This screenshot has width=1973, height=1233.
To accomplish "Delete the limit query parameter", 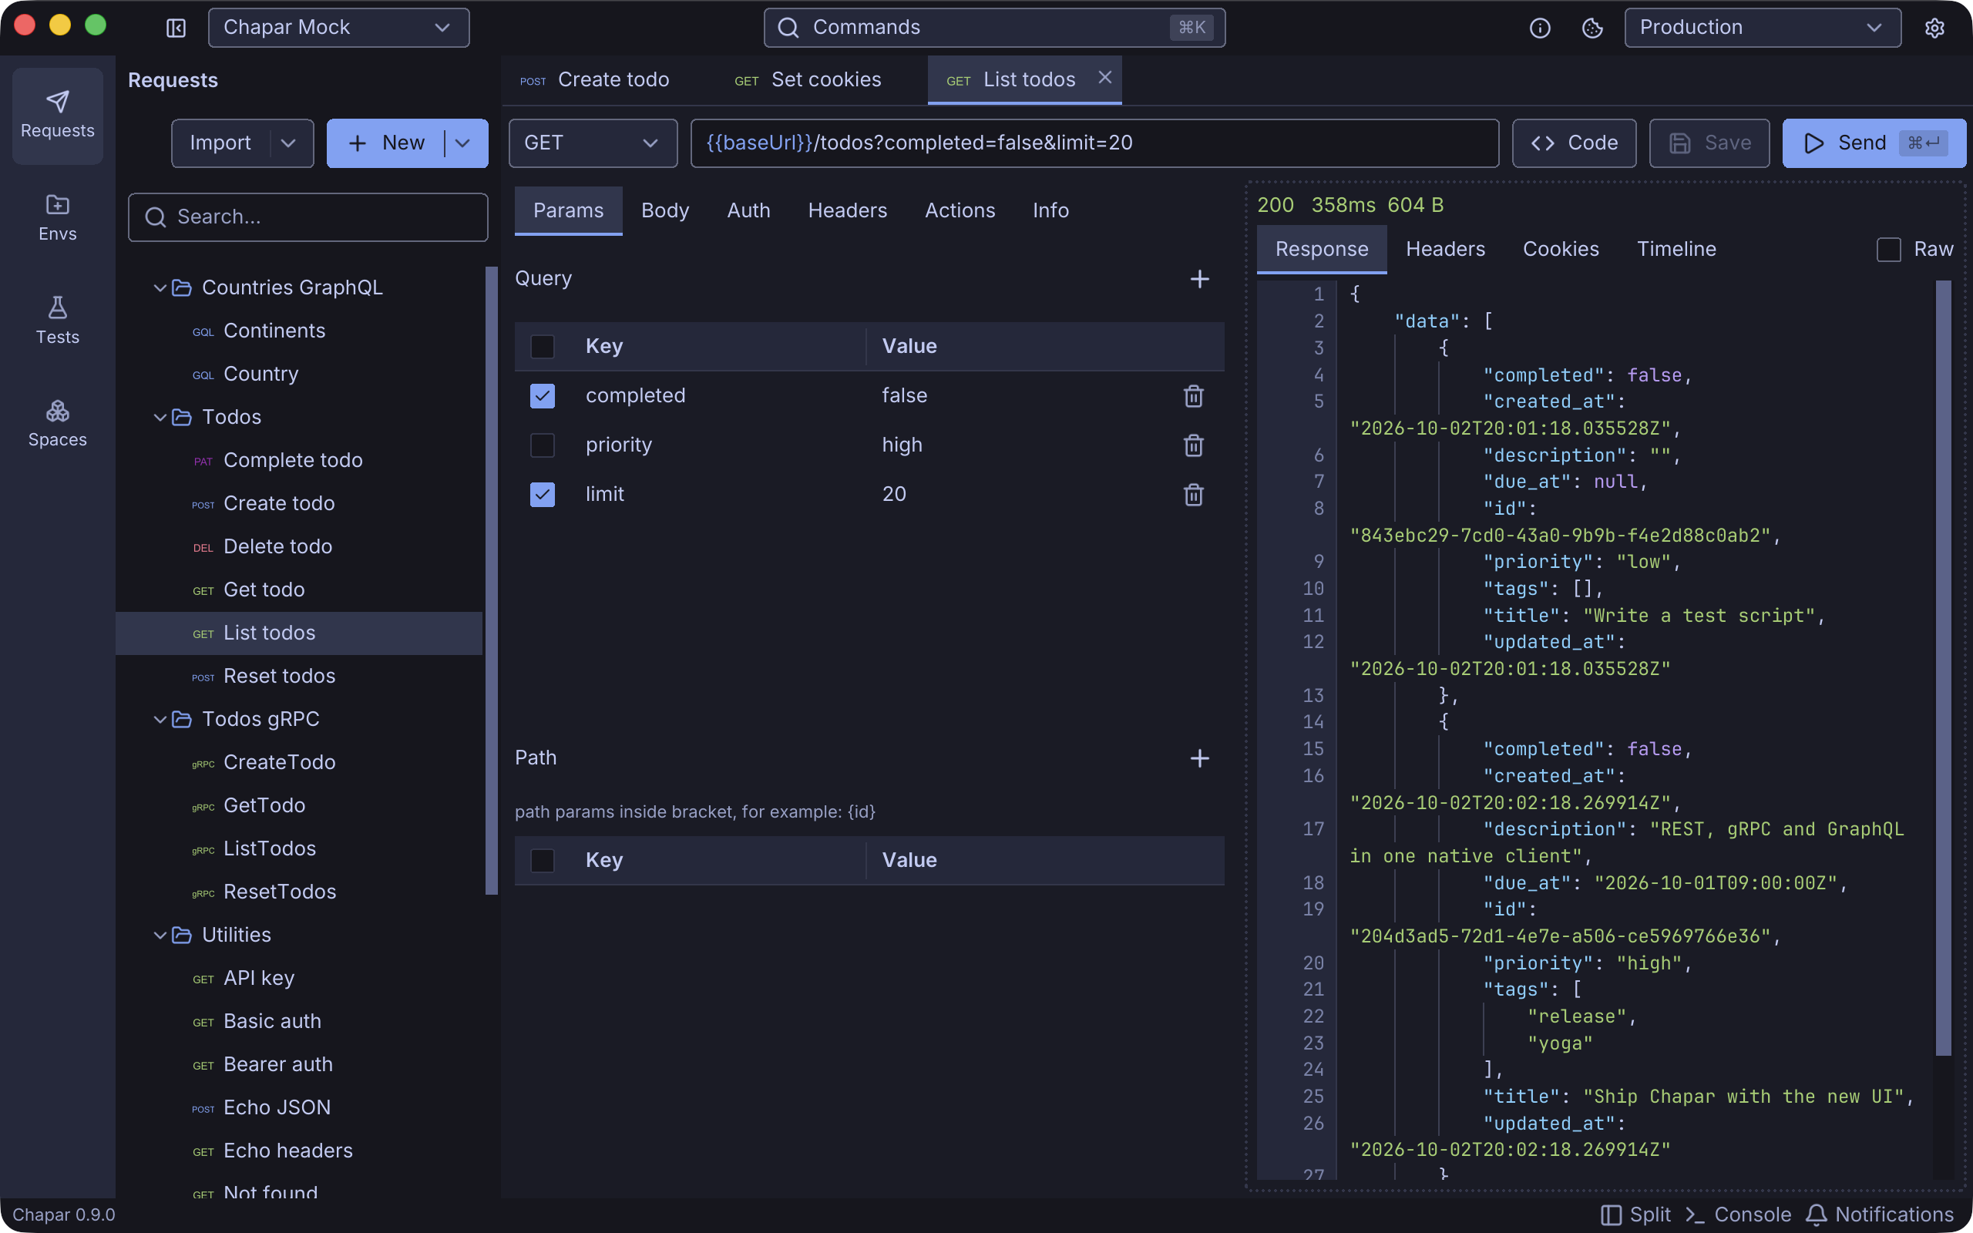I will pyautogui.click(x=1194, y=494).
